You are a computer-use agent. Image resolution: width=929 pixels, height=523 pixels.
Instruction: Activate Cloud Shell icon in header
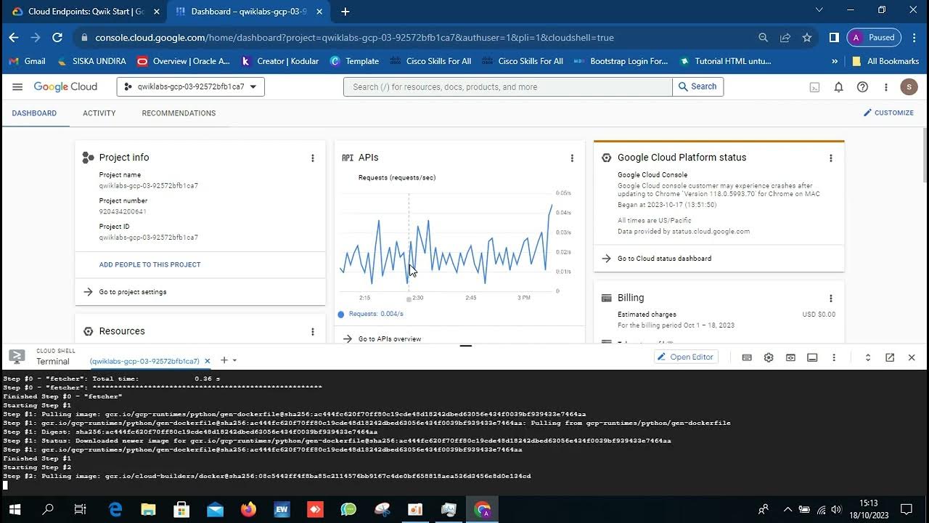point(815,86)
